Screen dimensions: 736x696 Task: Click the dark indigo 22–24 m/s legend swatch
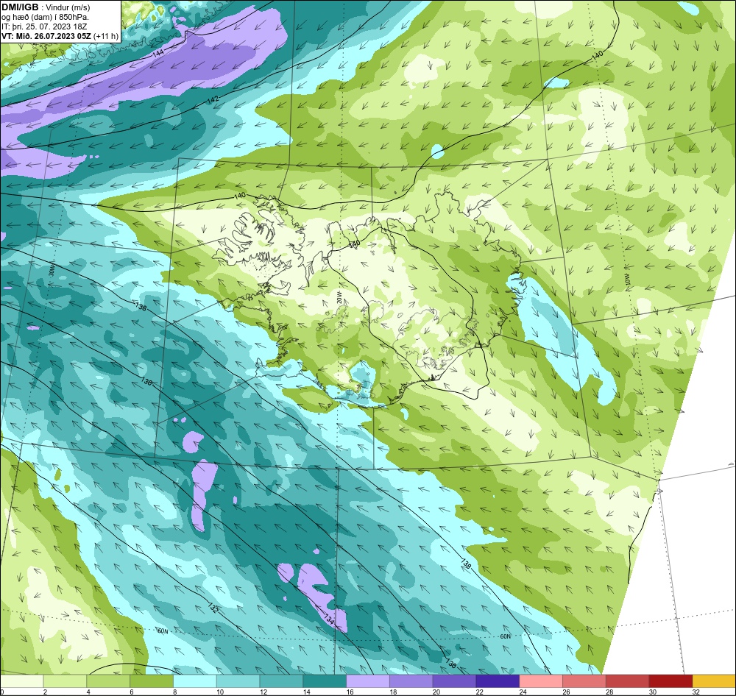coord(498,681)
